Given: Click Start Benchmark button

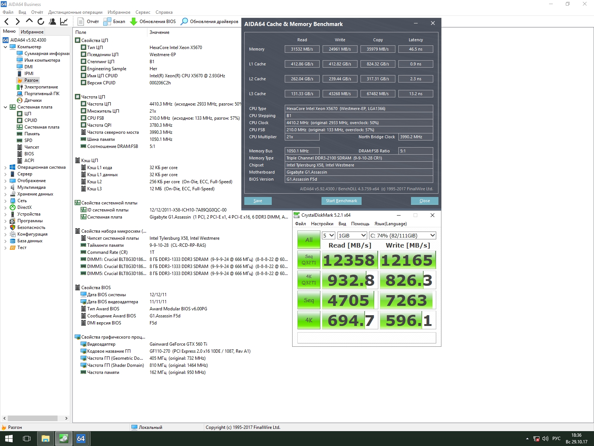Looking at the screenshot, I should click(341, 201).
